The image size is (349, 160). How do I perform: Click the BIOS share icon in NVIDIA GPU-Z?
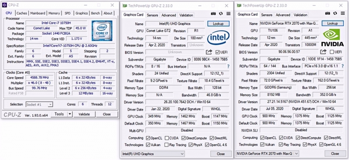pos(323,52)
